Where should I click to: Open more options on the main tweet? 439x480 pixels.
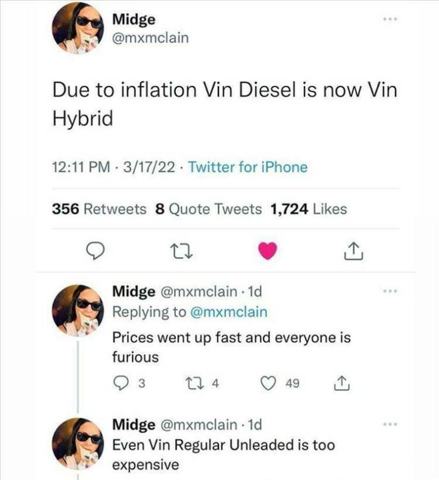coord(389,19)
